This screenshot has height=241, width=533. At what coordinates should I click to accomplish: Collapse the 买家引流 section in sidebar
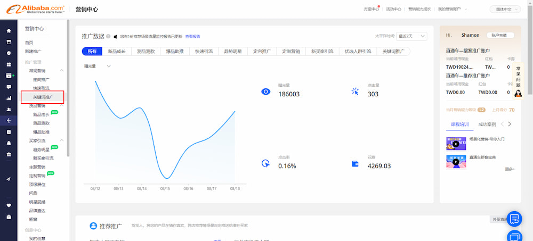(61, 140)
